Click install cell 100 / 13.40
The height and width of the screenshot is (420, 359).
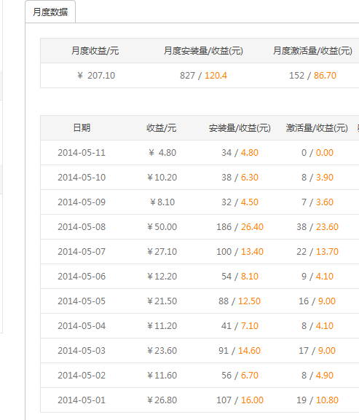coord(240,252)
